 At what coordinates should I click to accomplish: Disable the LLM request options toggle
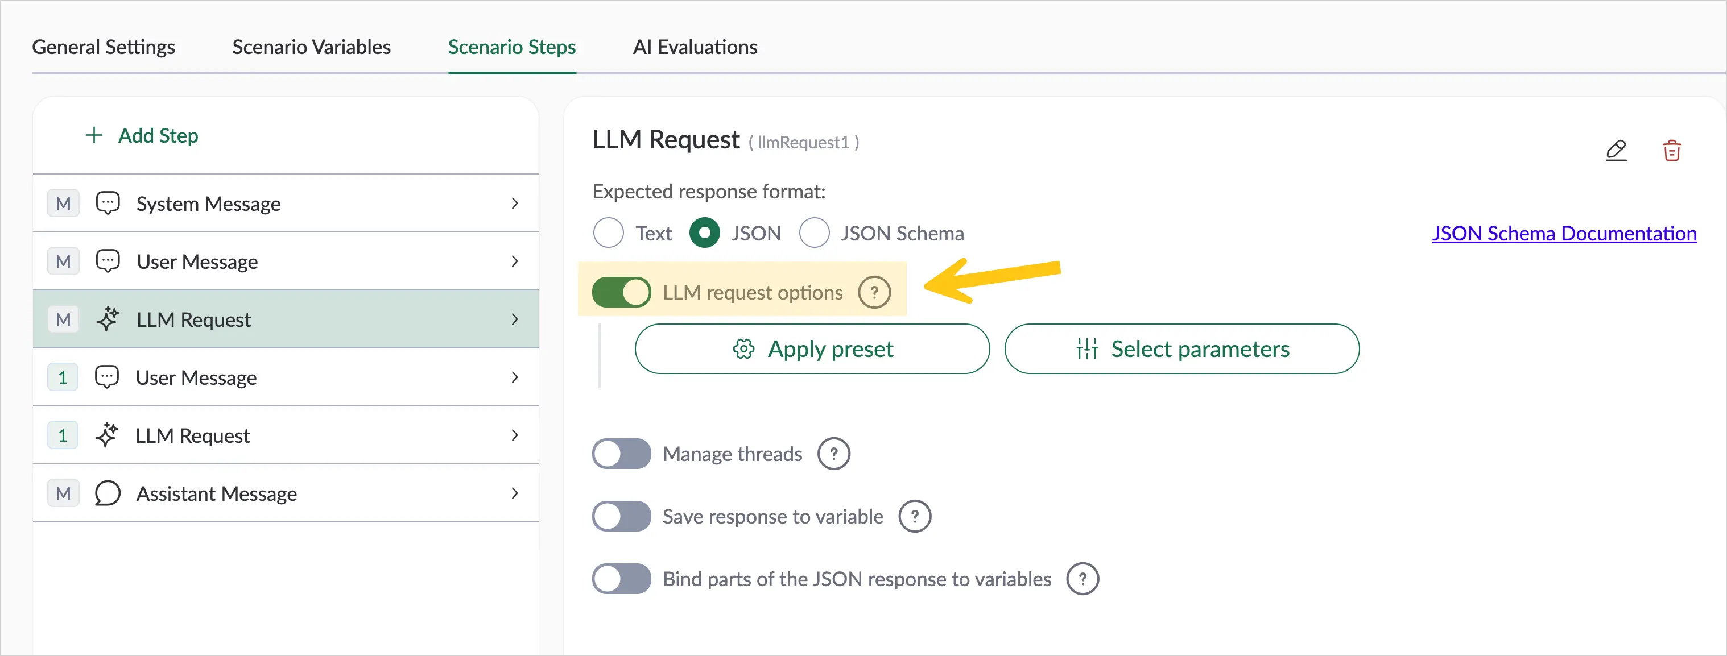(x=621, y=292)
